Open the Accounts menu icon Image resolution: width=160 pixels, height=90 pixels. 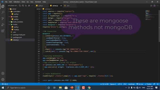(3, 73)
